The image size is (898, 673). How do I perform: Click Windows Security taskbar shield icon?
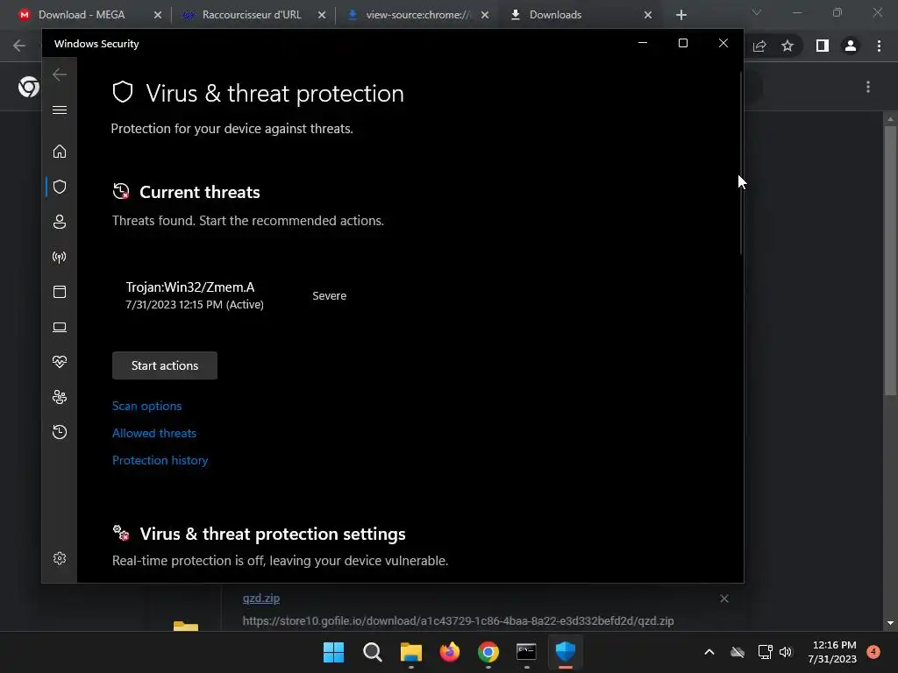(566, 652)
